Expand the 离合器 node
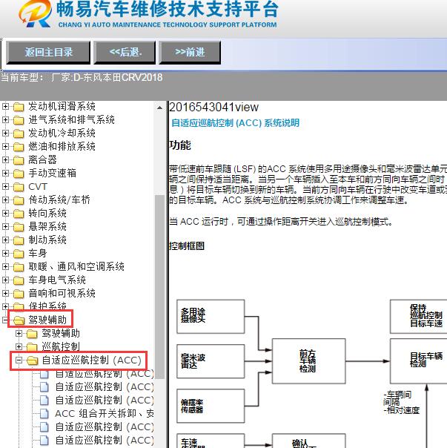Image resolution: width=447 pixels, height=448 pixels. point(5,159)
